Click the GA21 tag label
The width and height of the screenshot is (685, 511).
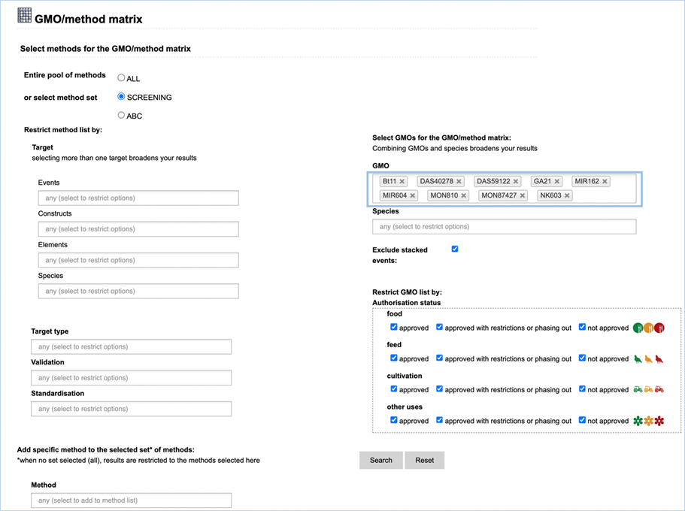tap(542, 181)
